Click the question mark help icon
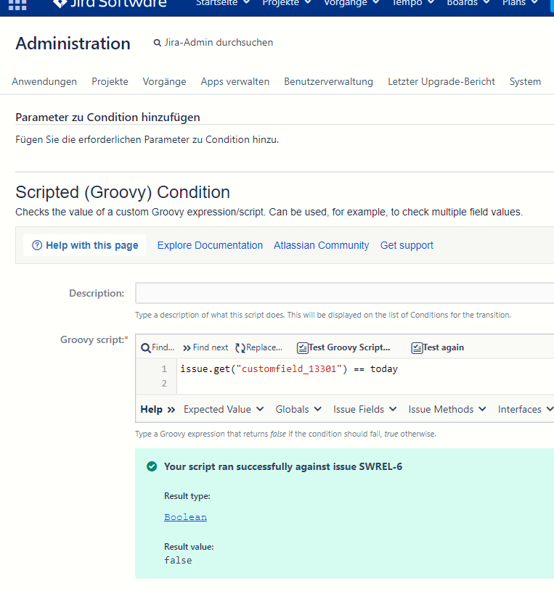Screen dimensions: 554x594 point(37,245)
